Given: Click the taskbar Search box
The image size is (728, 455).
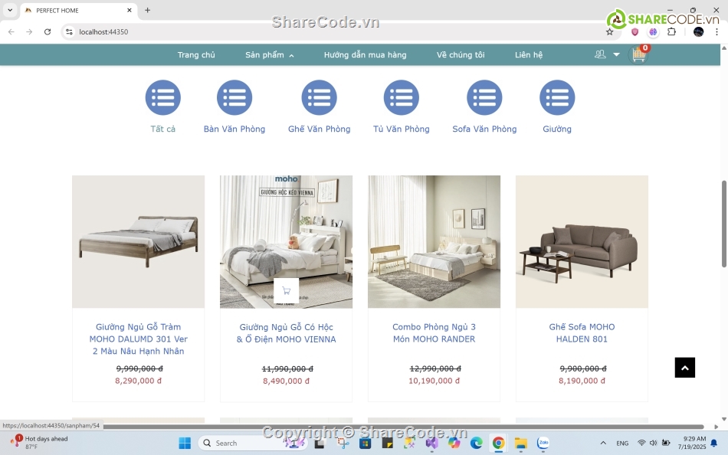Looking at the screenshot, I should click(253, 443).
